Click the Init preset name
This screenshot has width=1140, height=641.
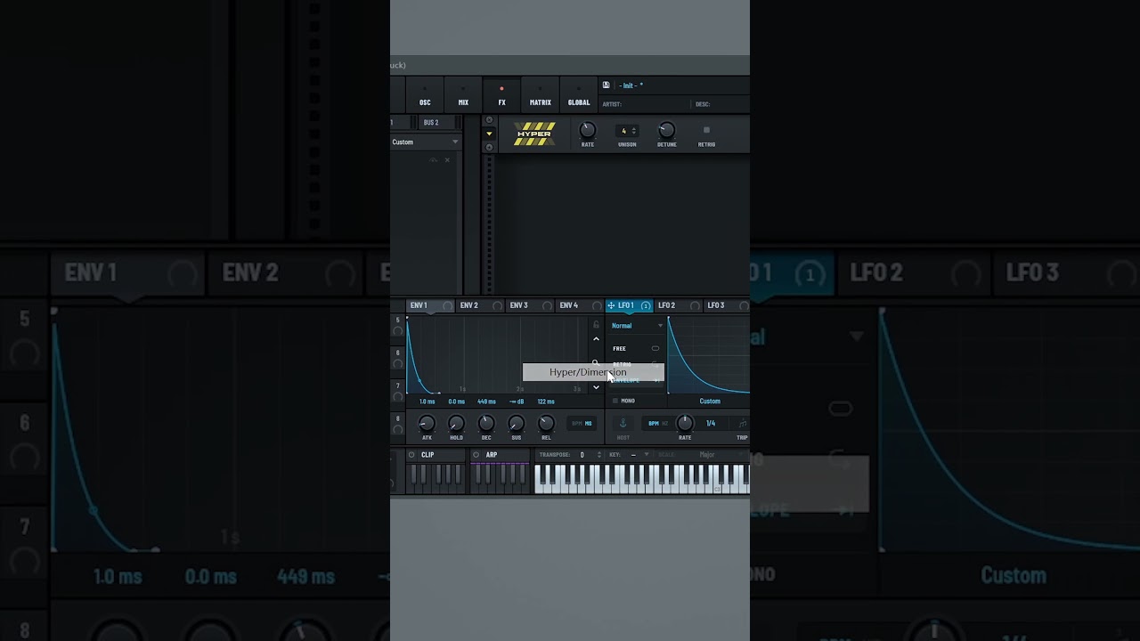pos(631,85)
